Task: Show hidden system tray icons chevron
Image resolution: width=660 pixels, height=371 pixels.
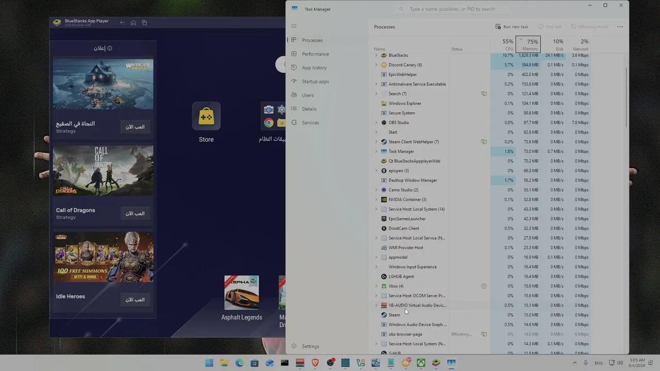Action: tap(574, 363)
